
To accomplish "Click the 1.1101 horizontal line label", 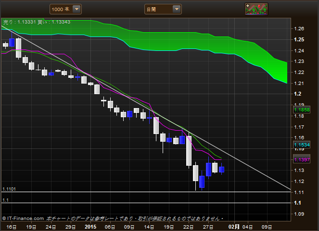I will coord(9,189).
